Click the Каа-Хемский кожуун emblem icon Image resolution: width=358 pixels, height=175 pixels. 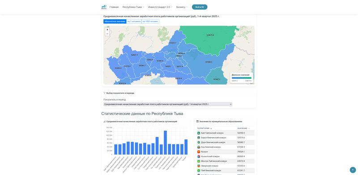(x=199, y=147)
